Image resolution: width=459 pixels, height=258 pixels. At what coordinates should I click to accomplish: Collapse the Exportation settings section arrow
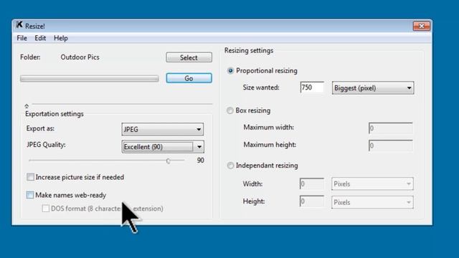tap(27, 105)
